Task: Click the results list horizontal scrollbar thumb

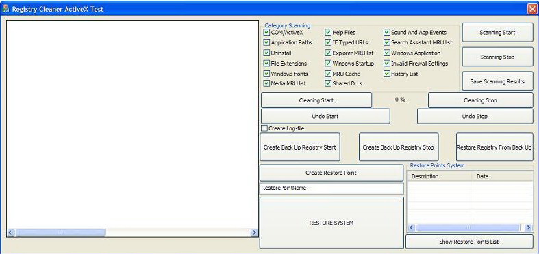Action: (x=60, y=232)
